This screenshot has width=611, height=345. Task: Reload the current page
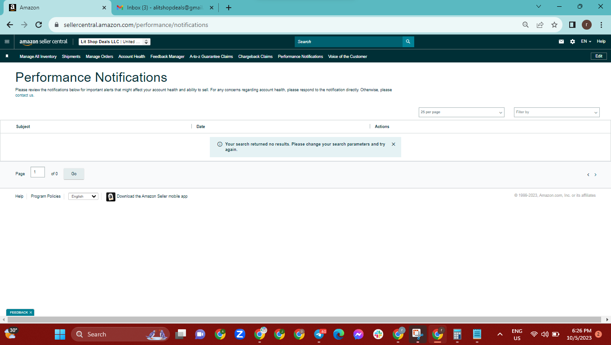(39, 25)
